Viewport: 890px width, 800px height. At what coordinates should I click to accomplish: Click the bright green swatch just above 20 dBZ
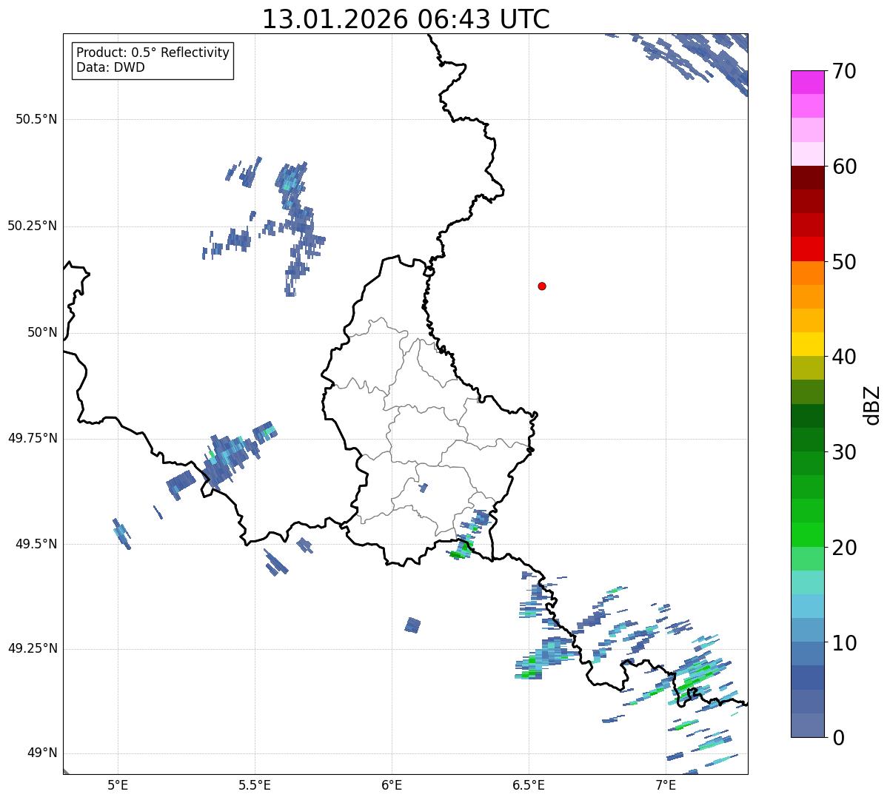click(808, 535)
